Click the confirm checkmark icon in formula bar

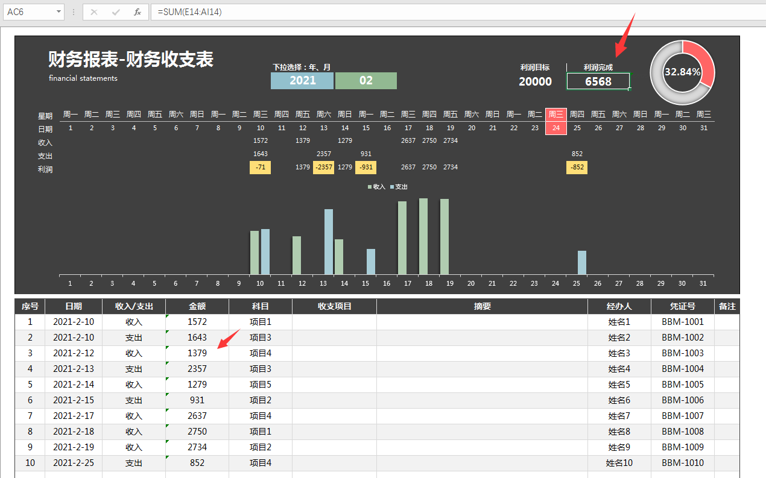click(115, 11)
